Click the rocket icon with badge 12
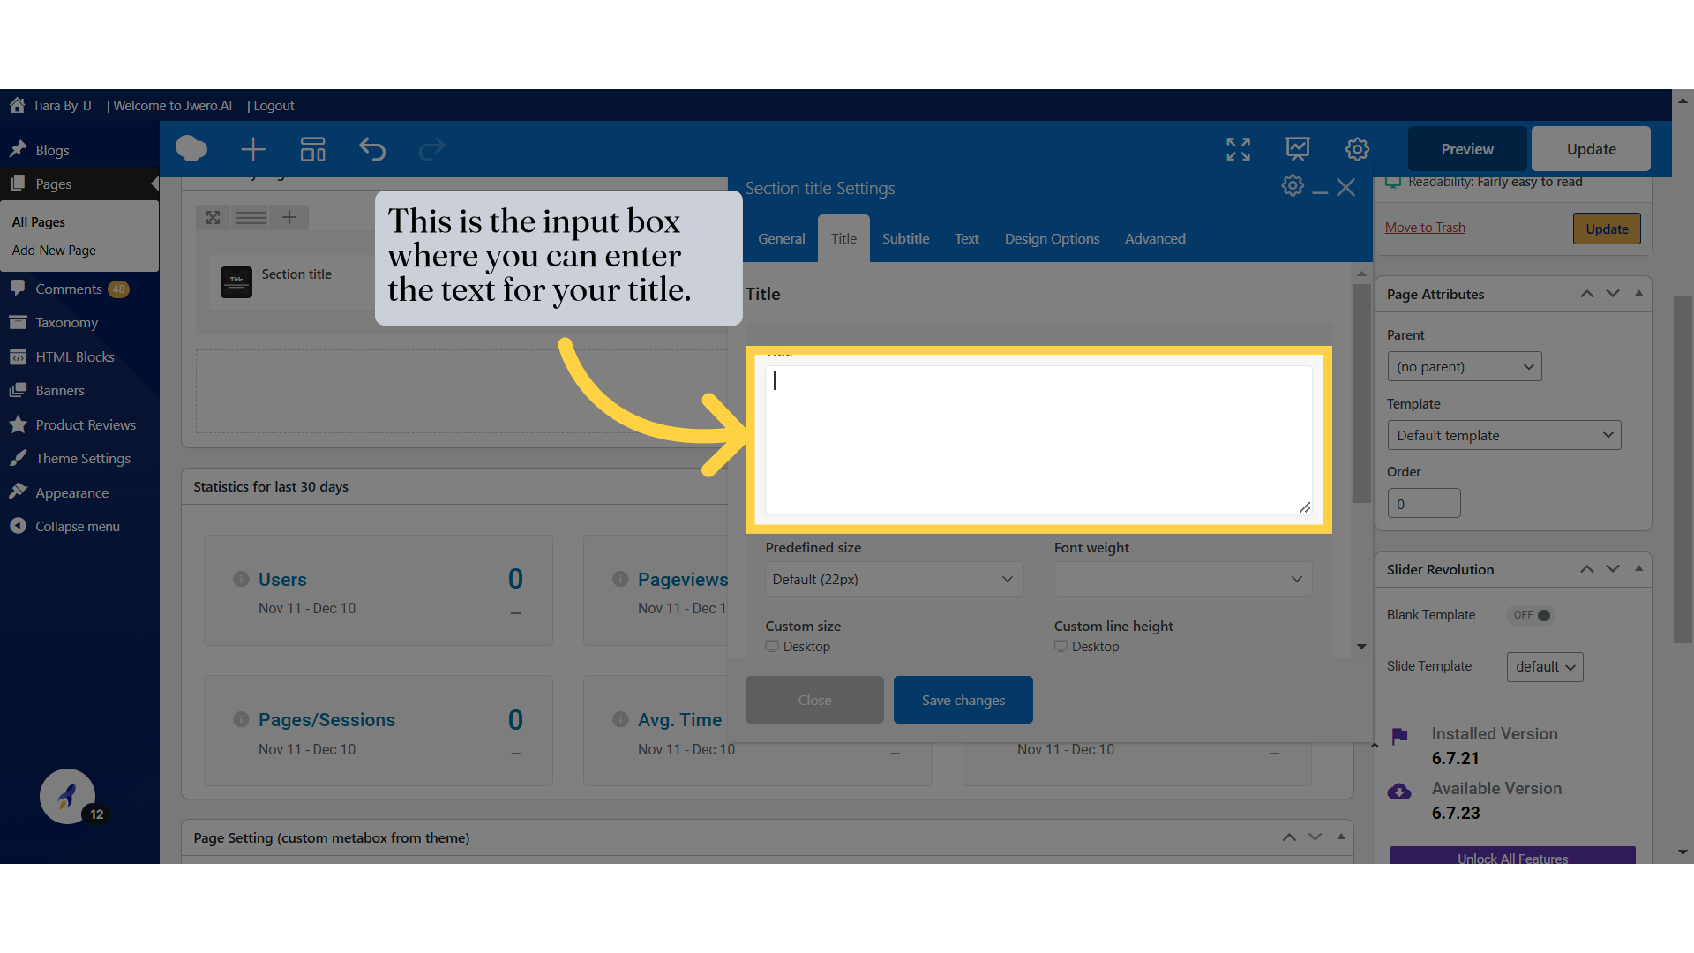 tap(67, 797)
